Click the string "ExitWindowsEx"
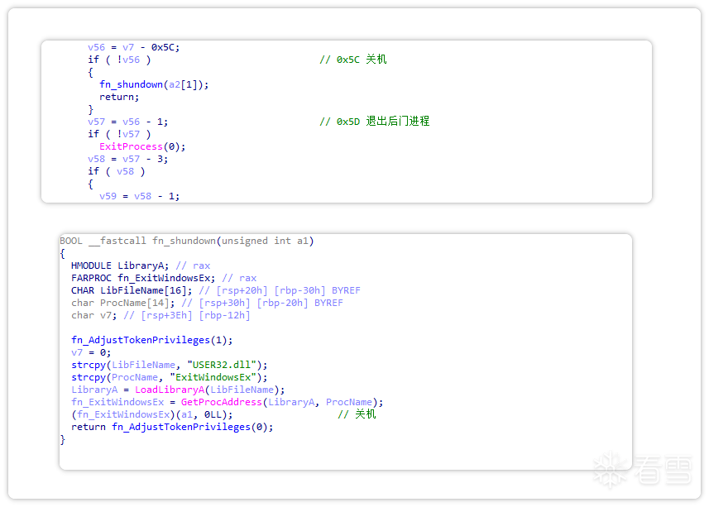 [213, 377]
